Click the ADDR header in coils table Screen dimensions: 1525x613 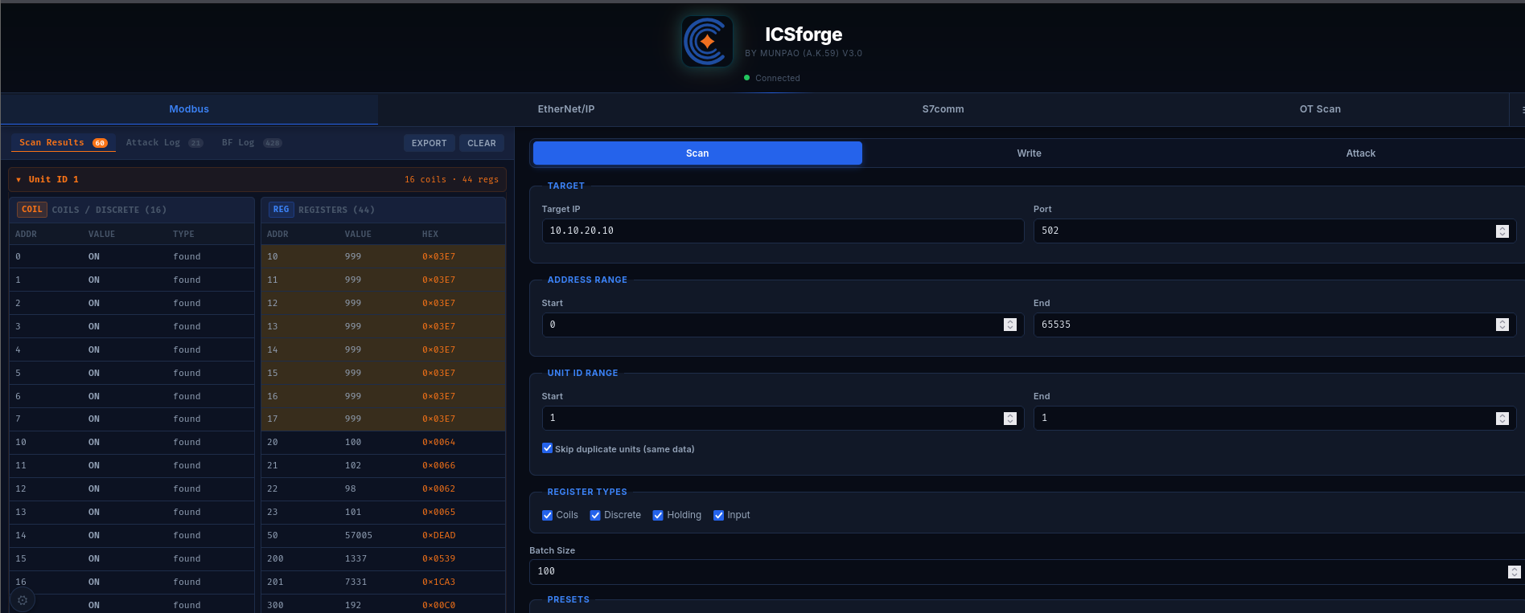26,234
